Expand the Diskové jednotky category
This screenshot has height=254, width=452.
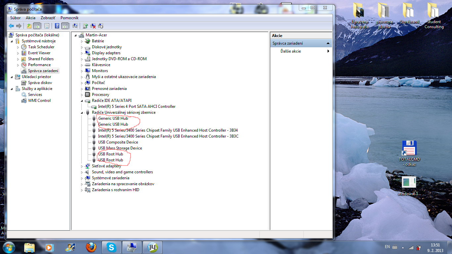click(82, 47)
